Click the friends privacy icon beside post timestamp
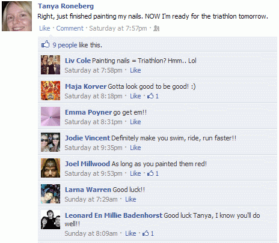The width and height of the screenshot is (279, 243). tap(156, 28)
